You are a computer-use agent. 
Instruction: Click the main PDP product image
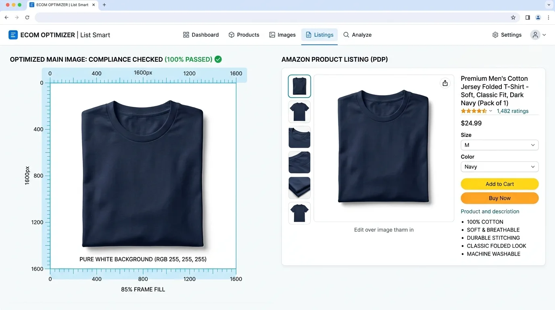click(384, 147)
